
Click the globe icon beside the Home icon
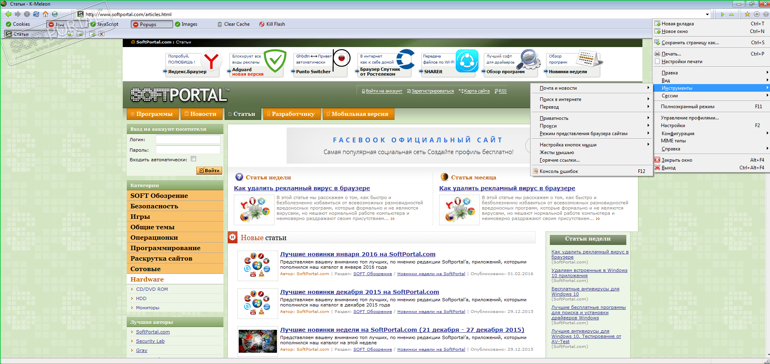coord(55,14)
